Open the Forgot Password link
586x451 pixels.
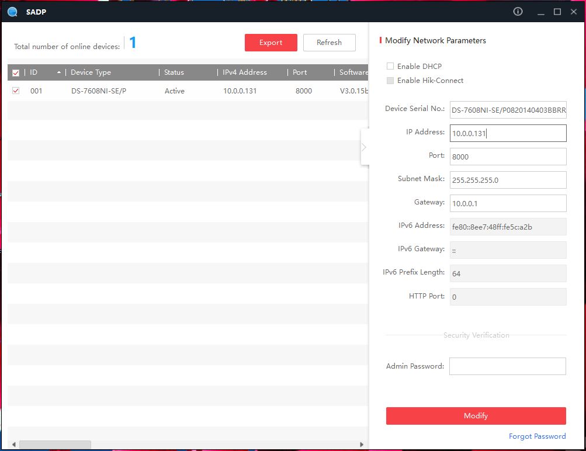click(x=537, y=436)
